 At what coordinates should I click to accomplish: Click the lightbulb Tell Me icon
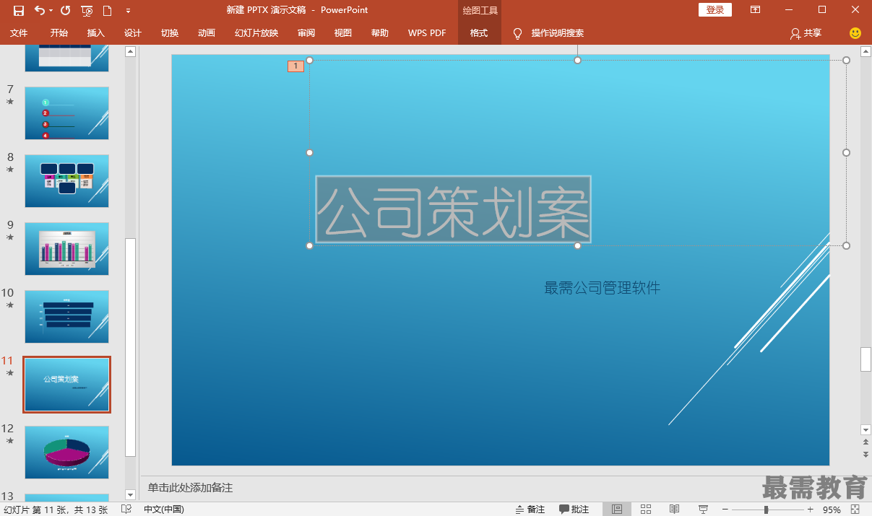click(x=517, y=33)
